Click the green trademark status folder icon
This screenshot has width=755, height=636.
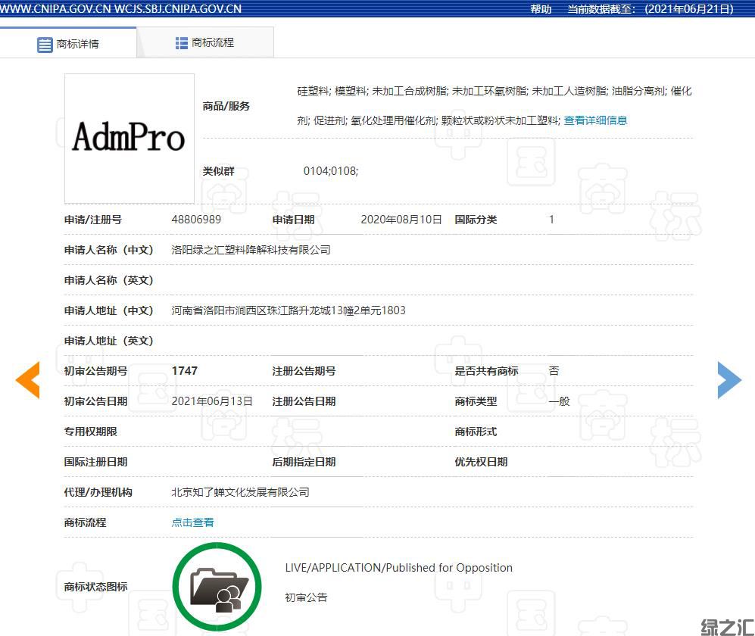tap(217, 587)
